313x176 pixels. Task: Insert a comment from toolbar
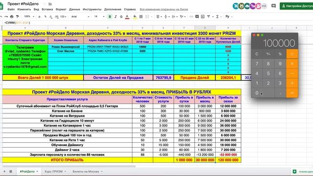point(197,17)
